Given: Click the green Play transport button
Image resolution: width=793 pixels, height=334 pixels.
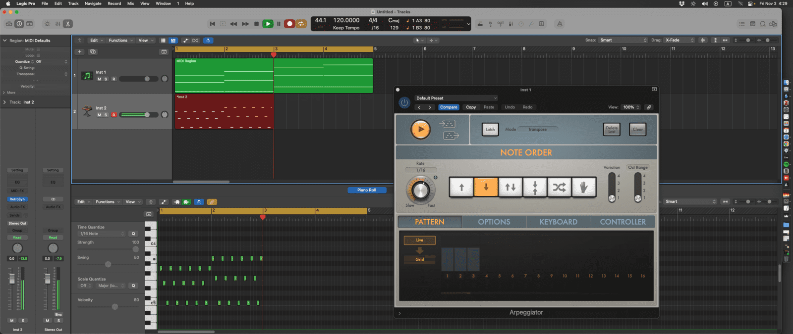Looking at the screenshot, I should pyautogui.click(x=268, y=24).
